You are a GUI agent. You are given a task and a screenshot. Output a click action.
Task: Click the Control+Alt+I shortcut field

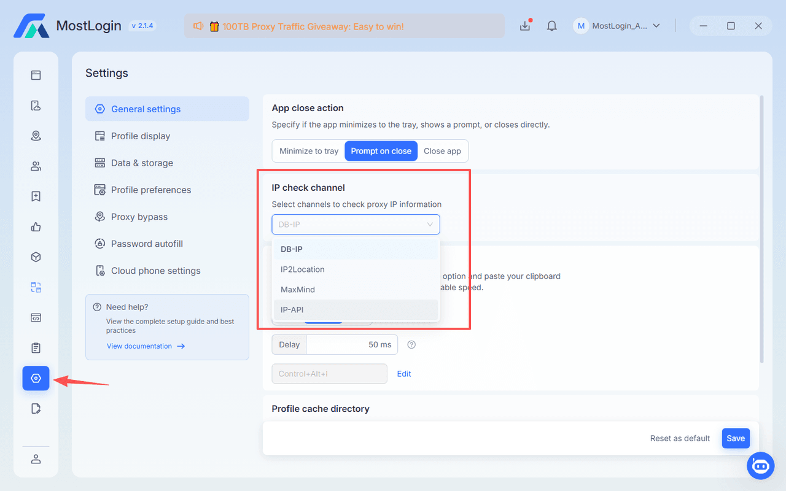330,374
